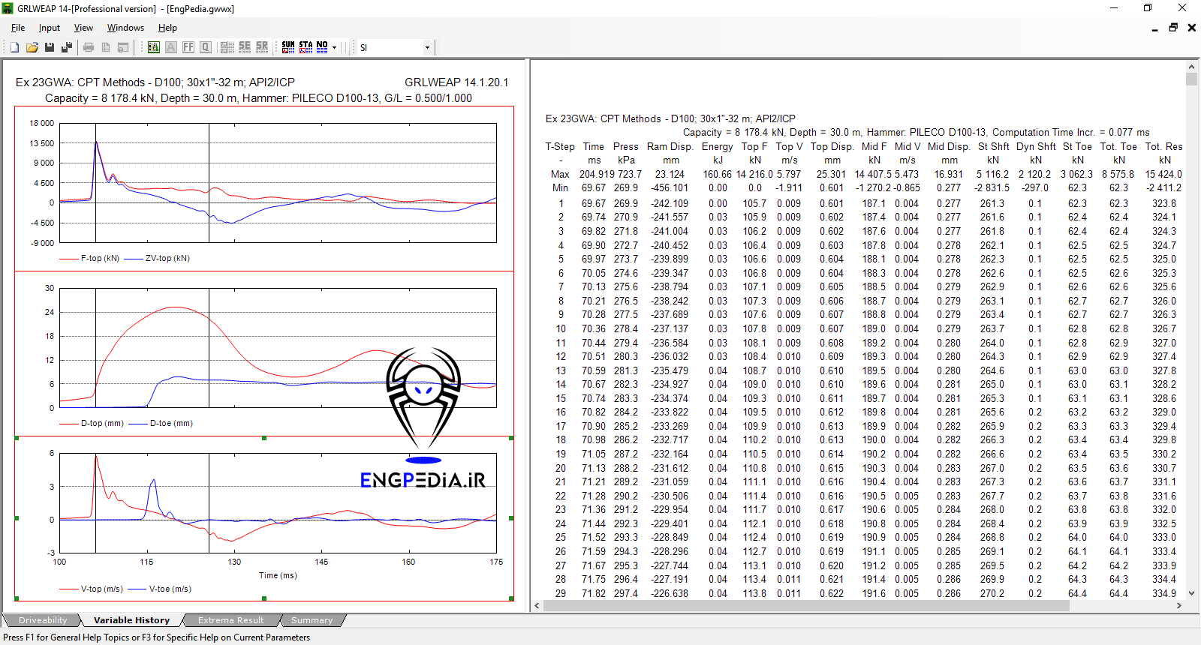Open a file with the folder icon
Viewport: 1201px width, 645px height.
(x=32, y=47)
